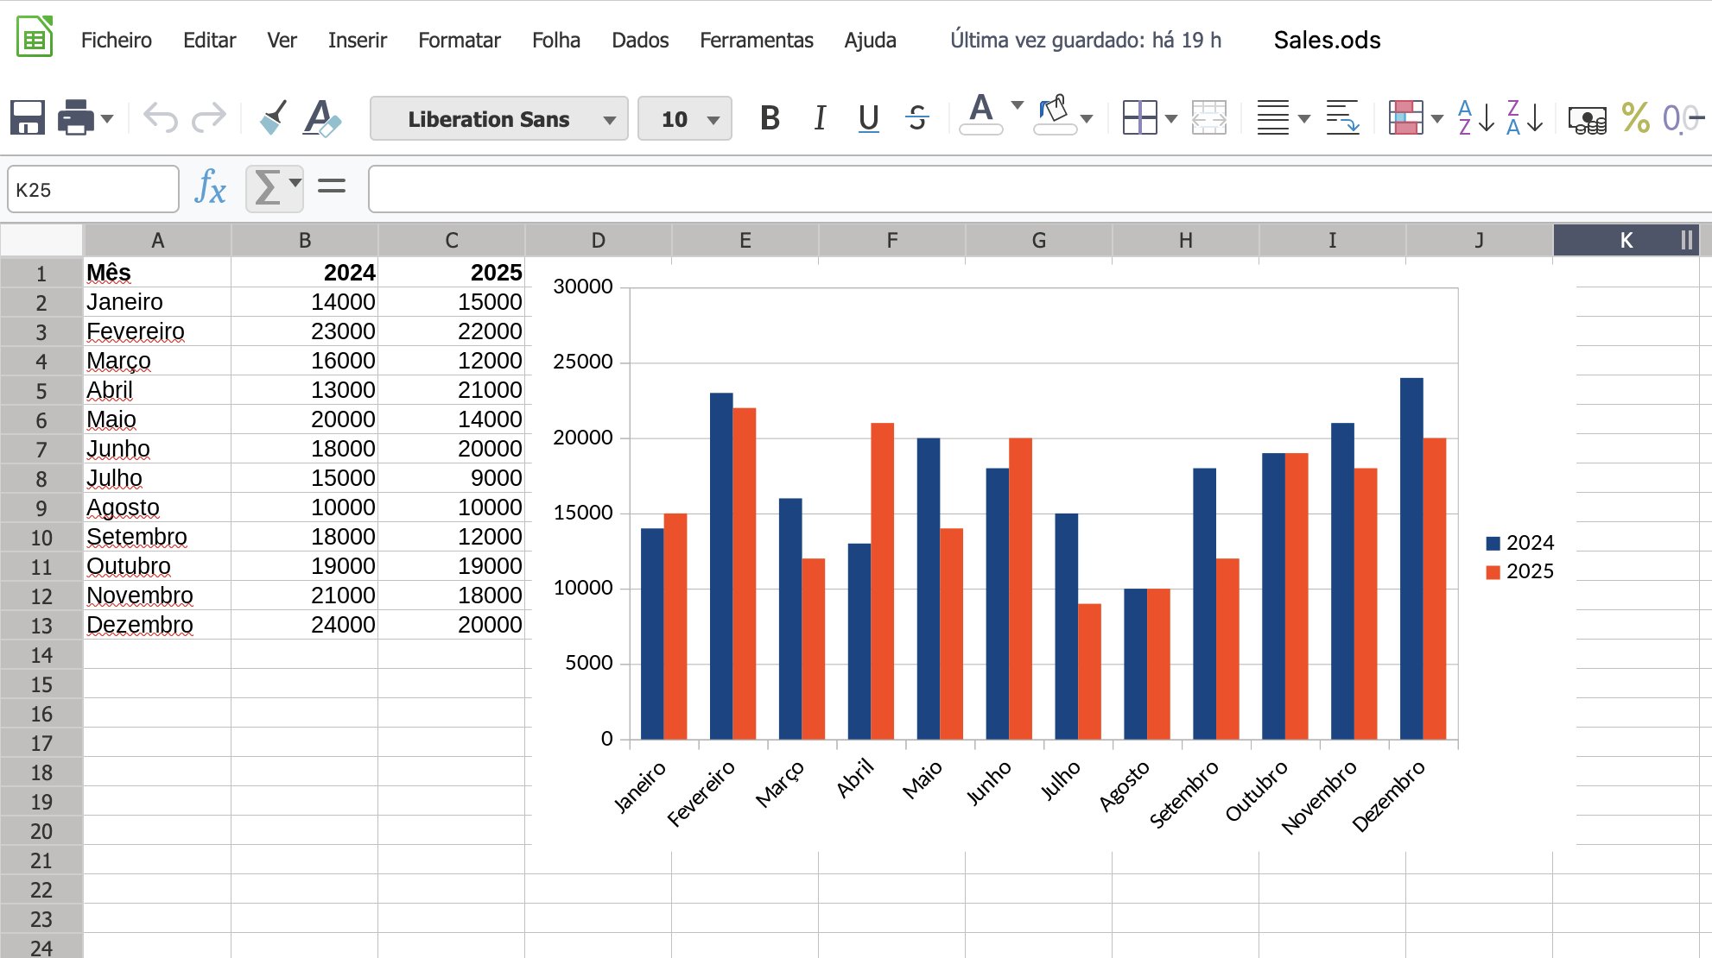The image size is (1712, 958).
Task: Open the Function Wizard fx icon
Action: click(210, 187)
